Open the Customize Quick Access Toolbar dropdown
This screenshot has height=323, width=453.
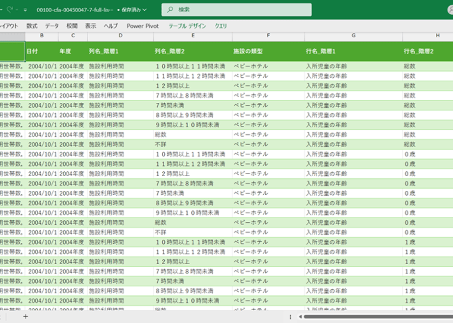click(x=25, y=10)
